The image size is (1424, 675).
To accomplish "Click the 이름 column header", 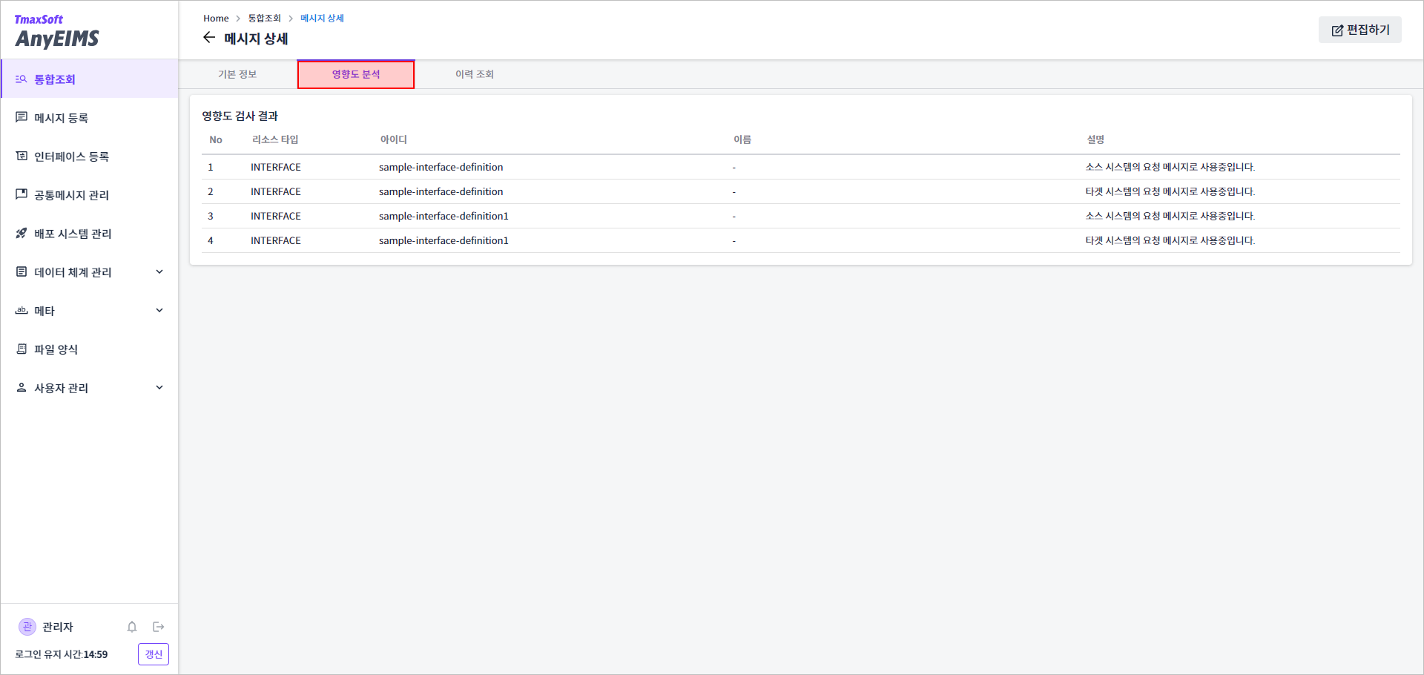I will pyautogui.click(x=742, y=139).
